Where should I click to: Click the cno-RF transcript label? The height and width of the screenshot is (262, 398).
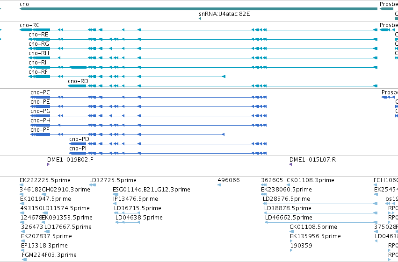38,72
